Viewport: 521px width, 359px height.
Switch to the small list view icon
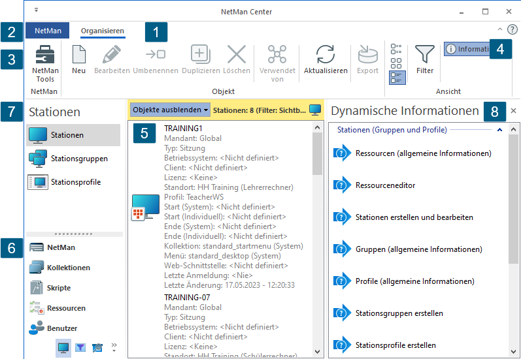pos(396,49)
